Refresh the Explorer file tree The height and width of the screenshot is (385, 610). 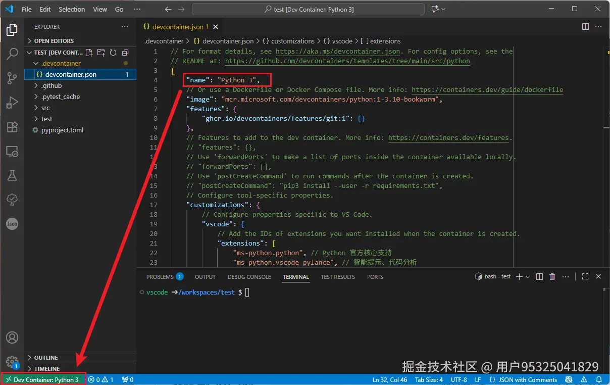pyautogui.click(x=113, y=53)
